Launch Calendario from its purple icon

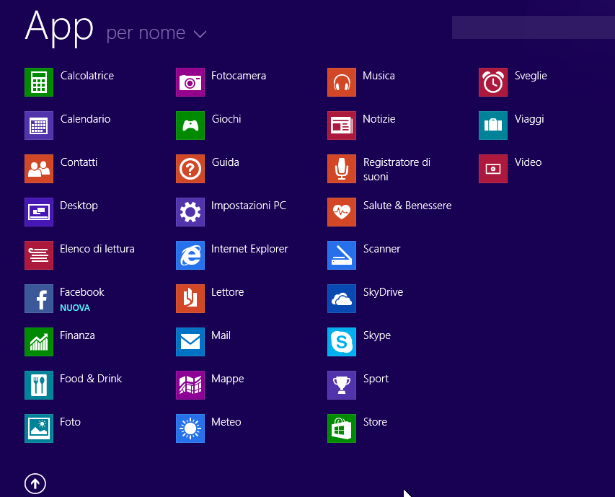(39, 125)
